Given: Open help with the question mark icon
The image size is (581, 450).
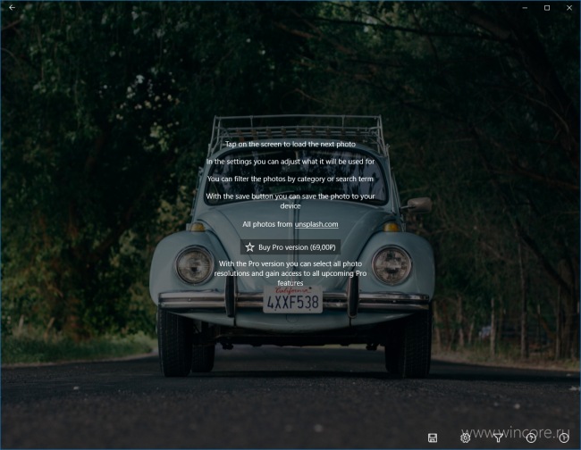Looking at the screenshot, I should [531, 437].
